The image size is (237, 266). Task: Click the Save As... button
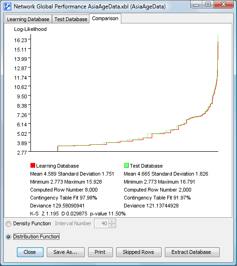tap(66, 252)
